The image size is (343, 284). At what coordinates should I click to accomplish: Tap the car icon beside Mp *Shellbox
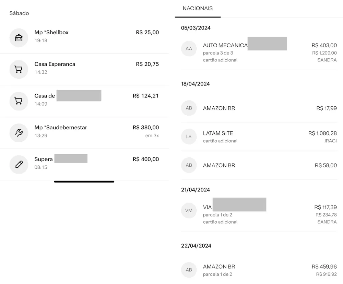19,38
